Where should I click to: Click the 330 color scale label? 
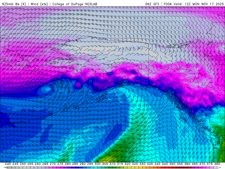(142, 164)
